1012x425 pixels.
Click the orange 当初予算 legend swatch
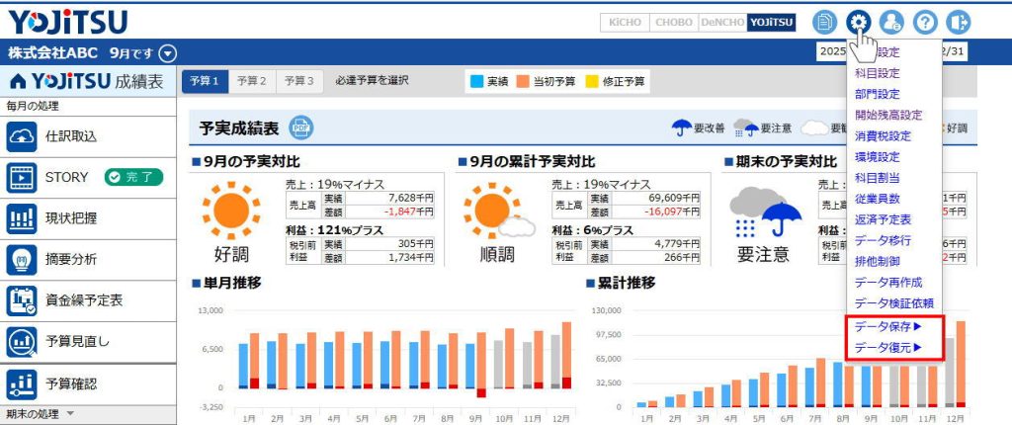(x=522, y=82)
